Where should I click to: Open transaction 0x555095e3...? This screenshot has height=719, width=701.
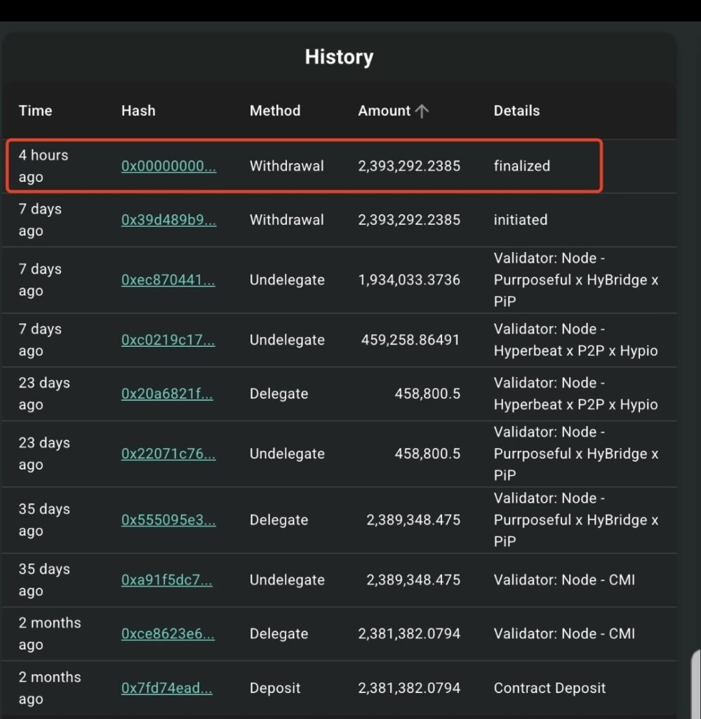[x=168, y=520]
